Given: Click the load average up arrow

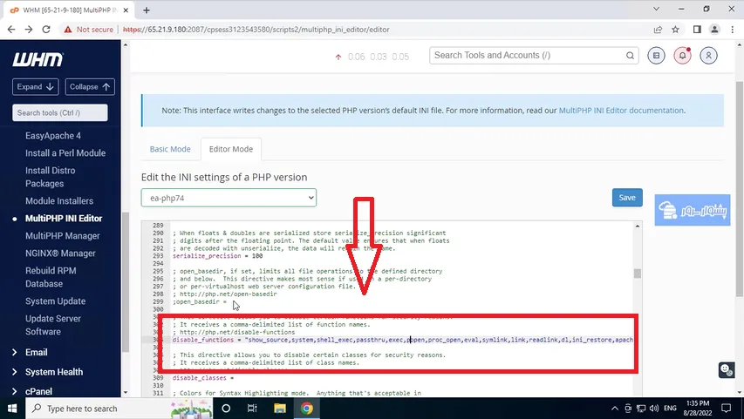Looking at the screenshot, I should tap(338, 57).
